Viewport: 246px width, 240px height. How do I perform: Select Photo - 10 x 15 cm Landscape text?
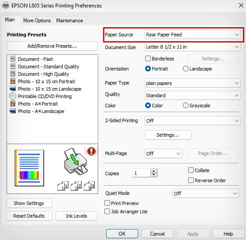[50, 89]
